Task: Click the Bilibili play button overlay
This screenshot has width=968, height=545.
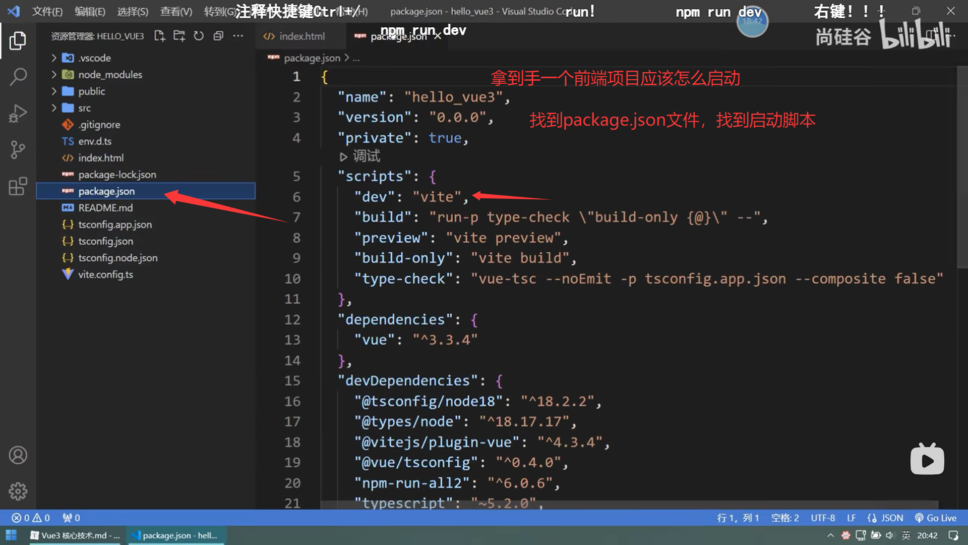Action: (x=927, y=459)
